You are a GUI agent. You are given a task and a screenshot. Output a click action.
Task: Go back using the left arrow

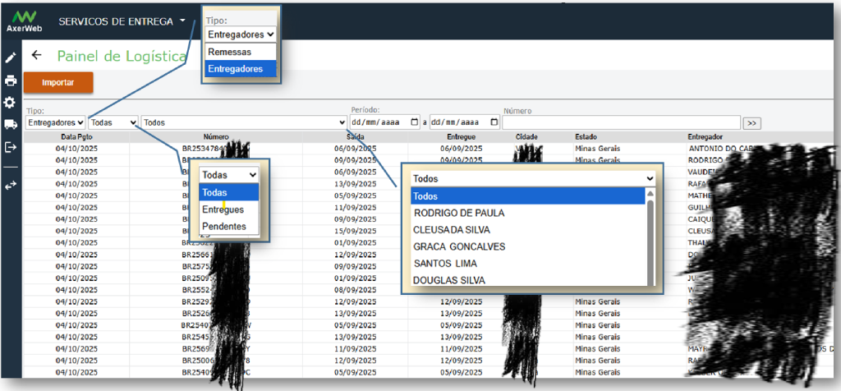(36, 56)
